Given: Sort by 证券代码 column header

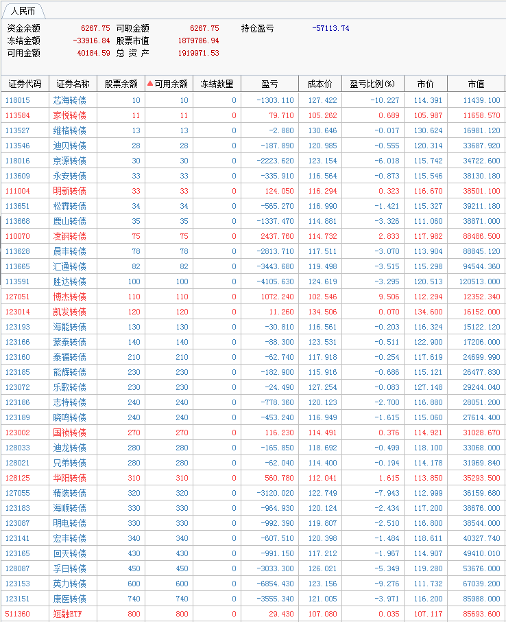Looking at the screenshot, I should (x=25, y=84).
